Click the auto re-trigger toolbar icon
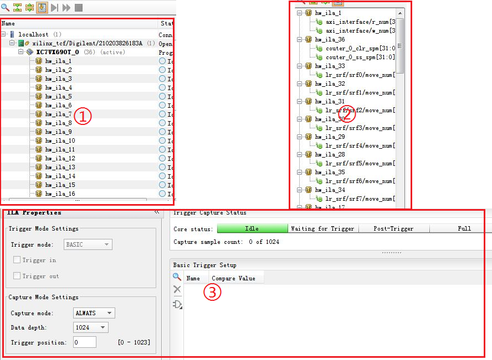492x360 pixels. click(x=42, y=7)
